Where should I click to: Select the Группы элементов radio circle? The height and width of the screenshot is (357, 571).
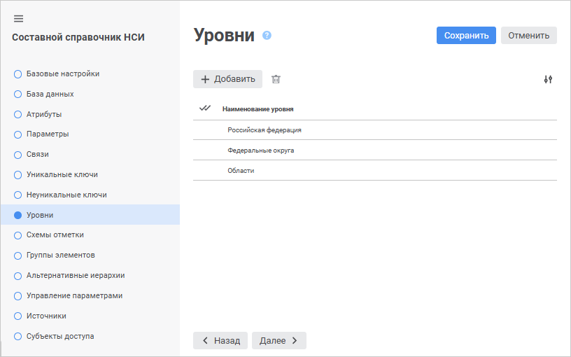tap(18, 255)
